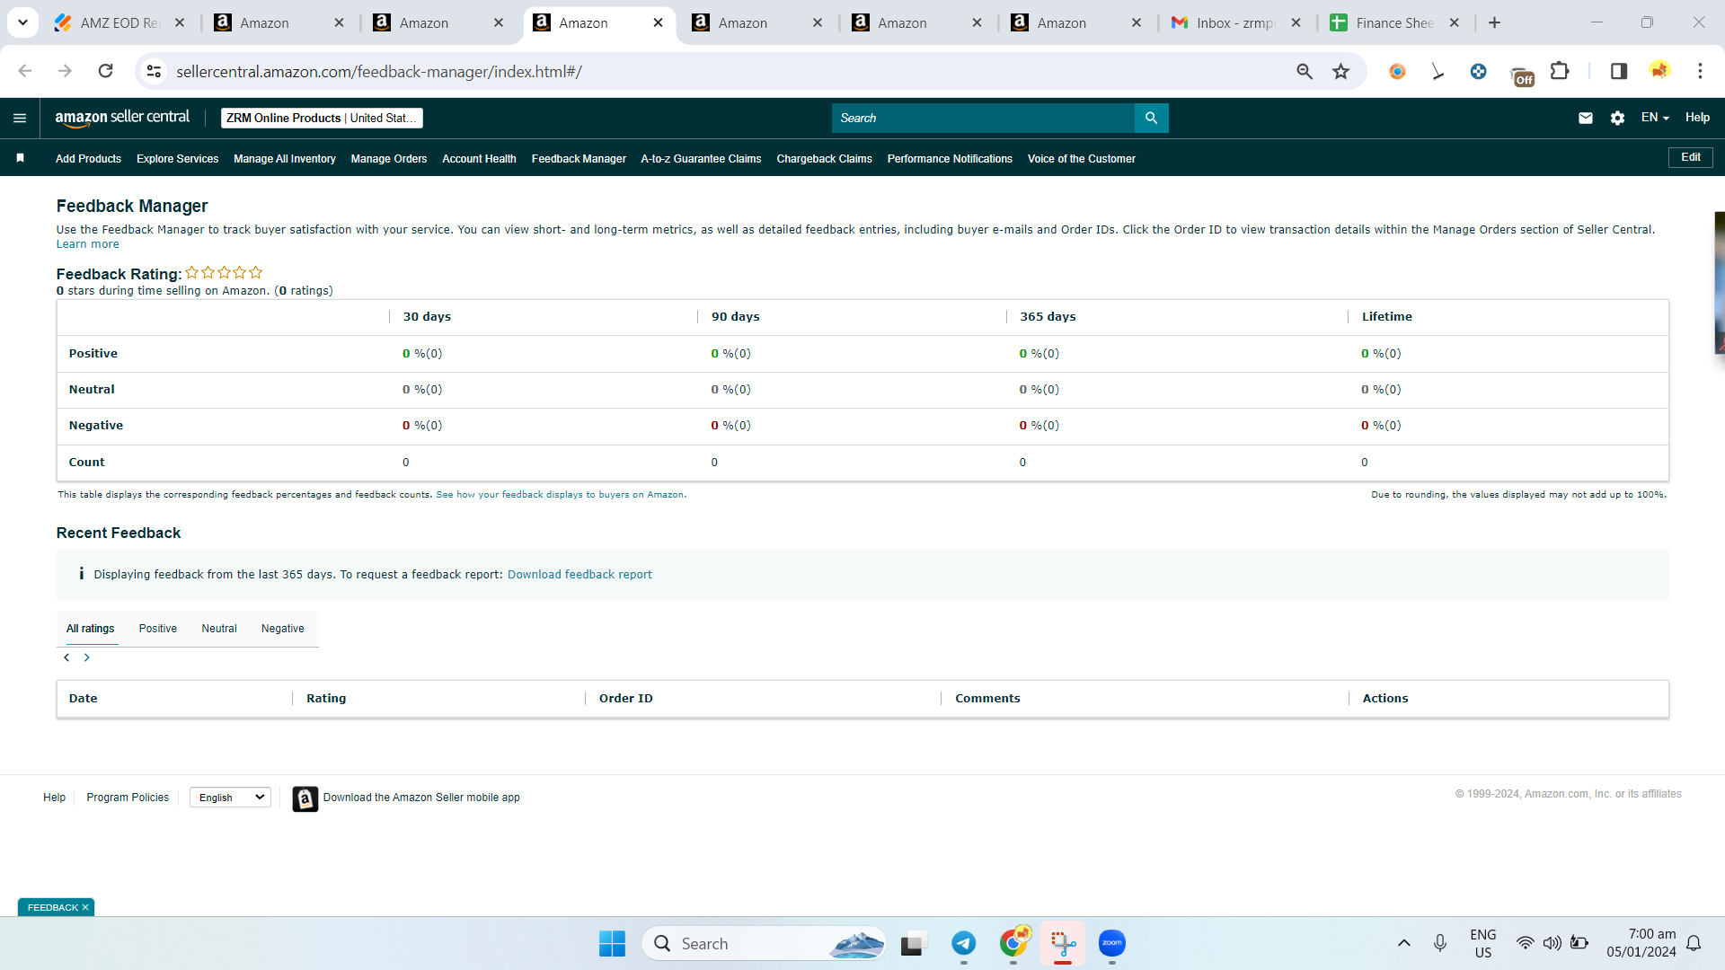Go to previous feedback page arrow
The image size is (1725, 970).
[66, 657]
